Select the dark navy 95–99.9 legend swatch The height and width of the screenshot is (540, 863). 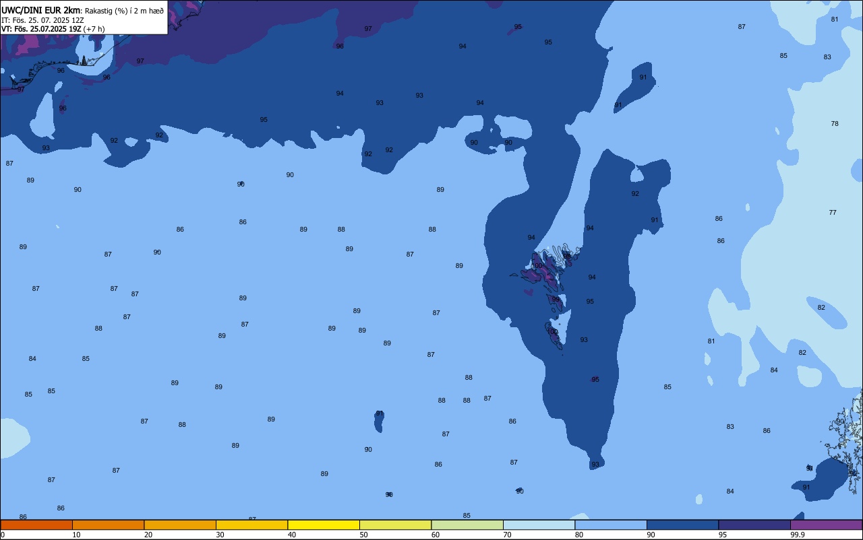click(x=754, y=525)
